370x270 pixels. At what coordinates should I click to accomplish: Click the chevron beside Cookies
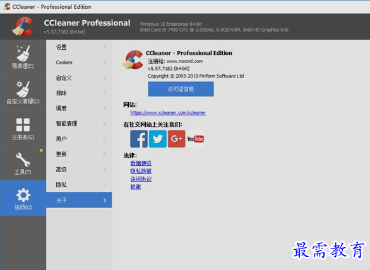(104, 62)
